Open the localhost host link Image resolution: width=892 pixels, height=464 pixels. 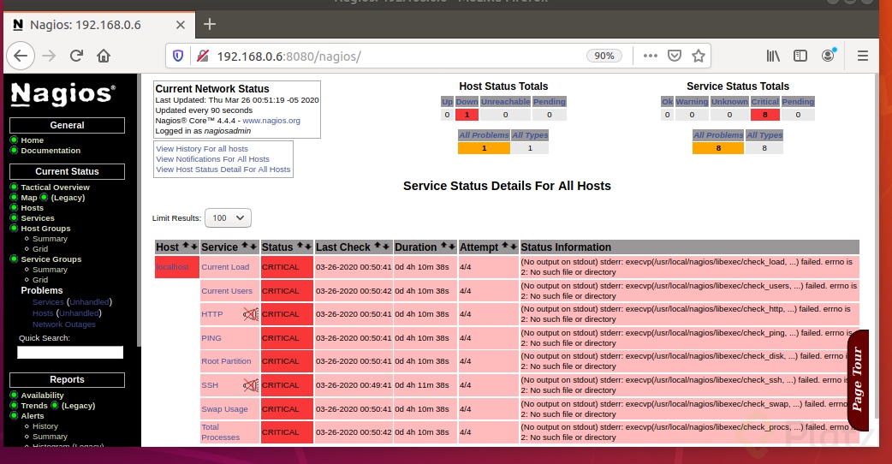[172, 267]
